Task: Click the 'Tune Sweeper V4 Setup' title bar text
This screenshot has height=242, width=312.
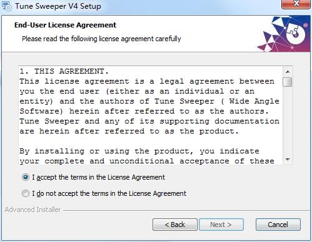Action: (58, 6)
